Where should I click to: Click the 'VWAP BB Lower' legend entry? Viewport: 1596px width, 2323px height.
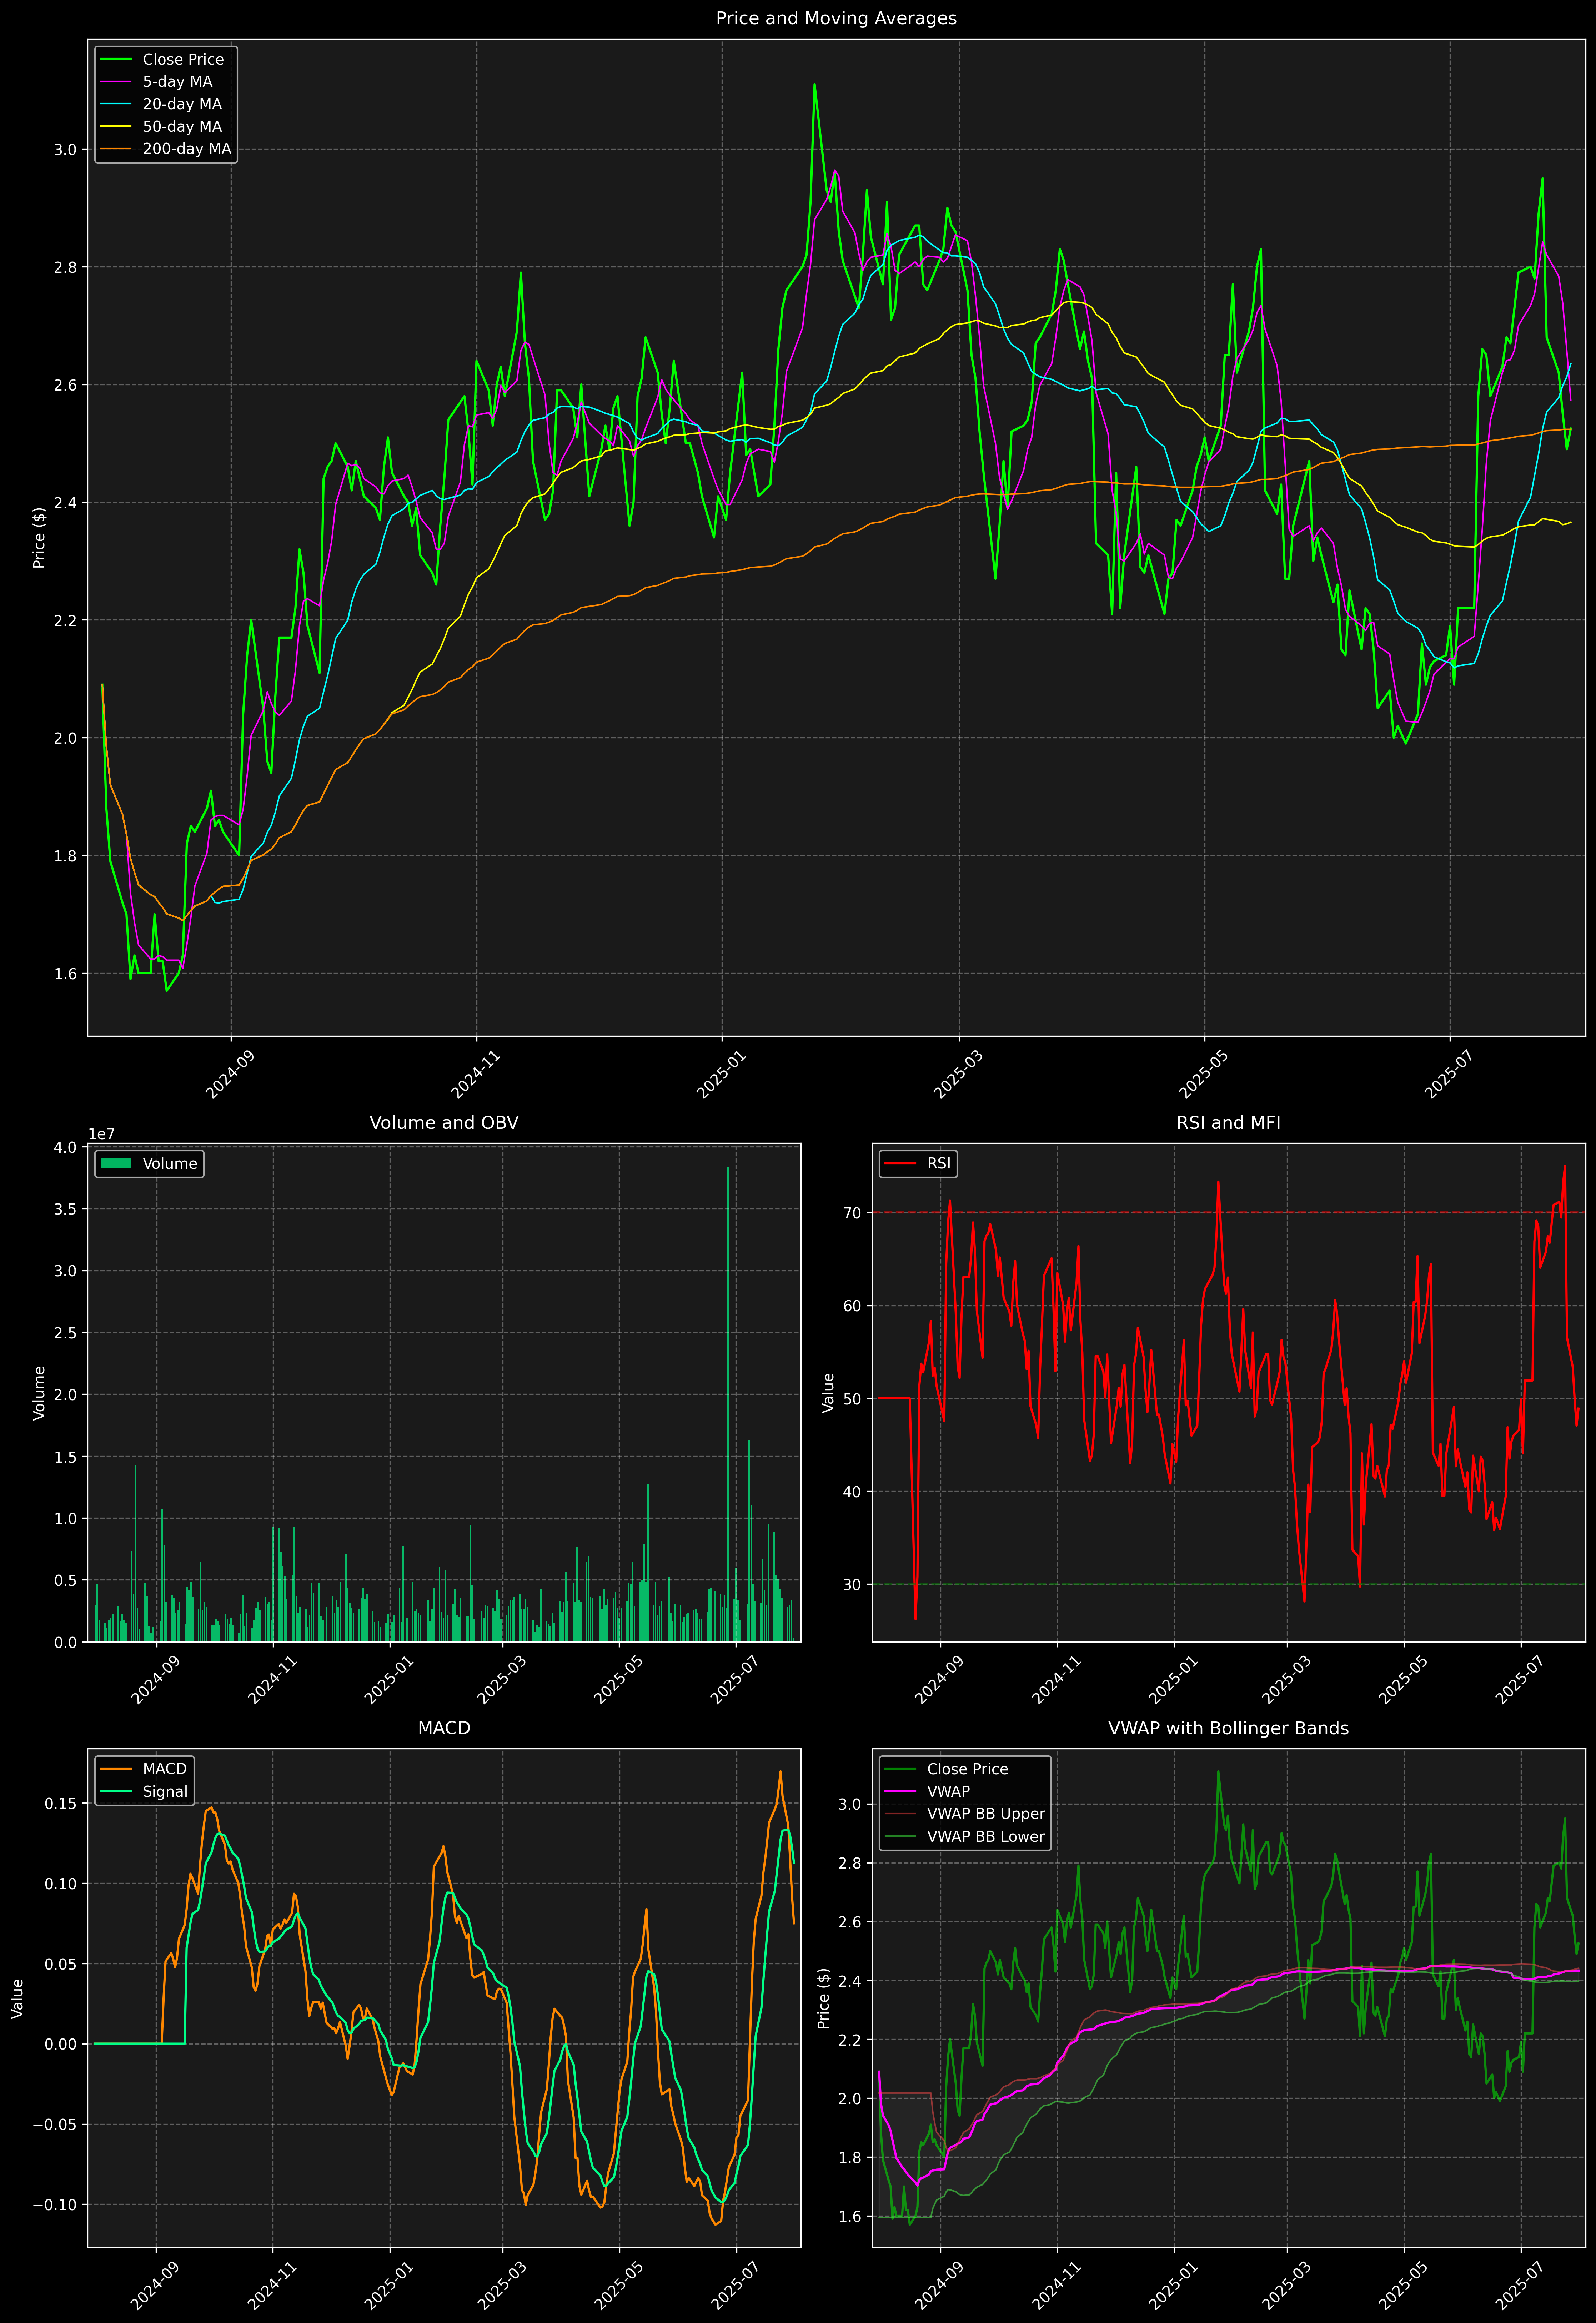tap(965, 1836)
